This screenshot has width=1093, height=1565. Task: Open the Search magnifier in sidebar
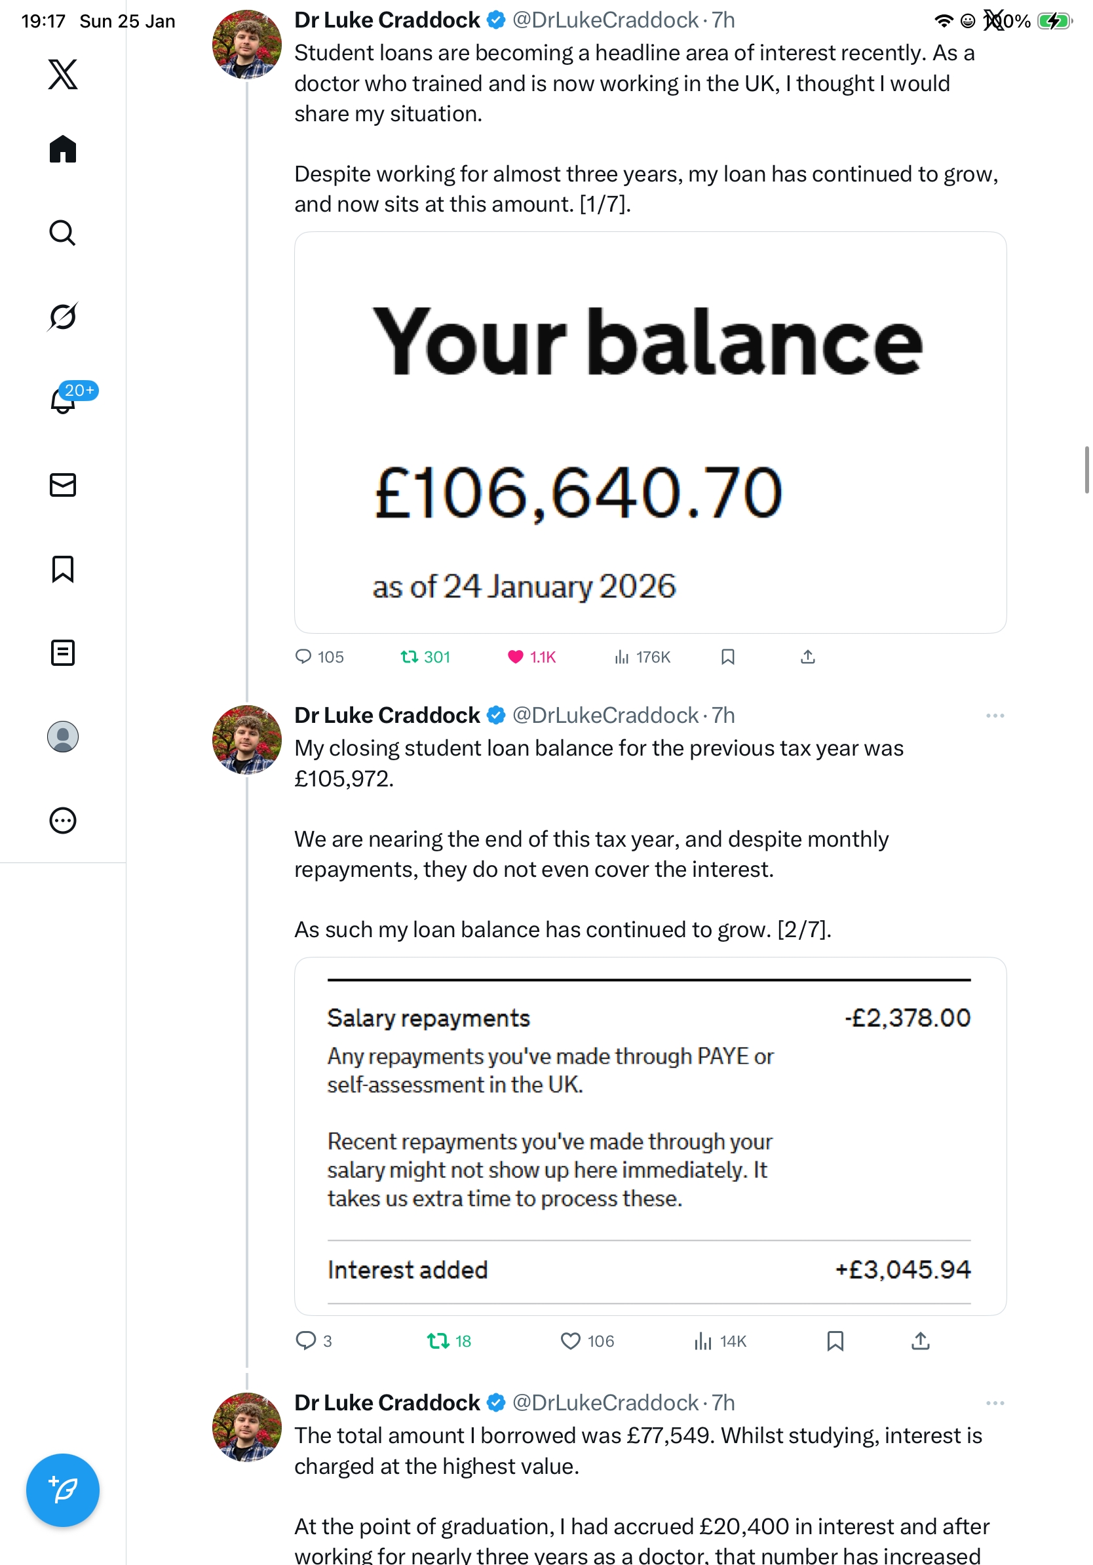click(63, 233)
